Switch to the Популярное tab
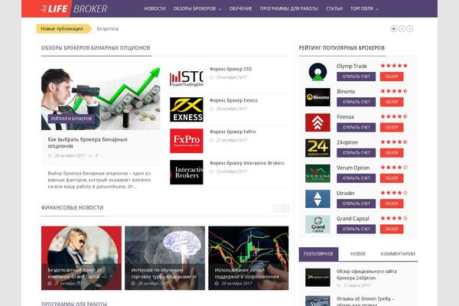 (x=318, y=254)
